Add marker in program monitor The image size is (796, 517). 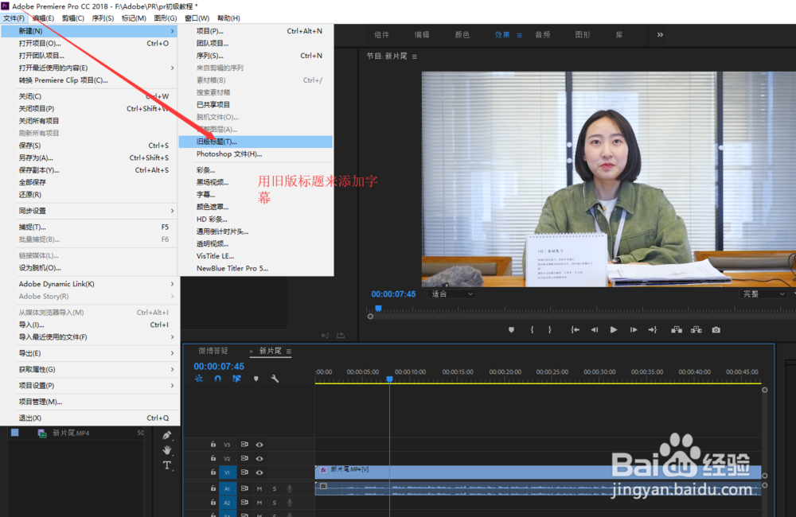(x=511, y=330)
